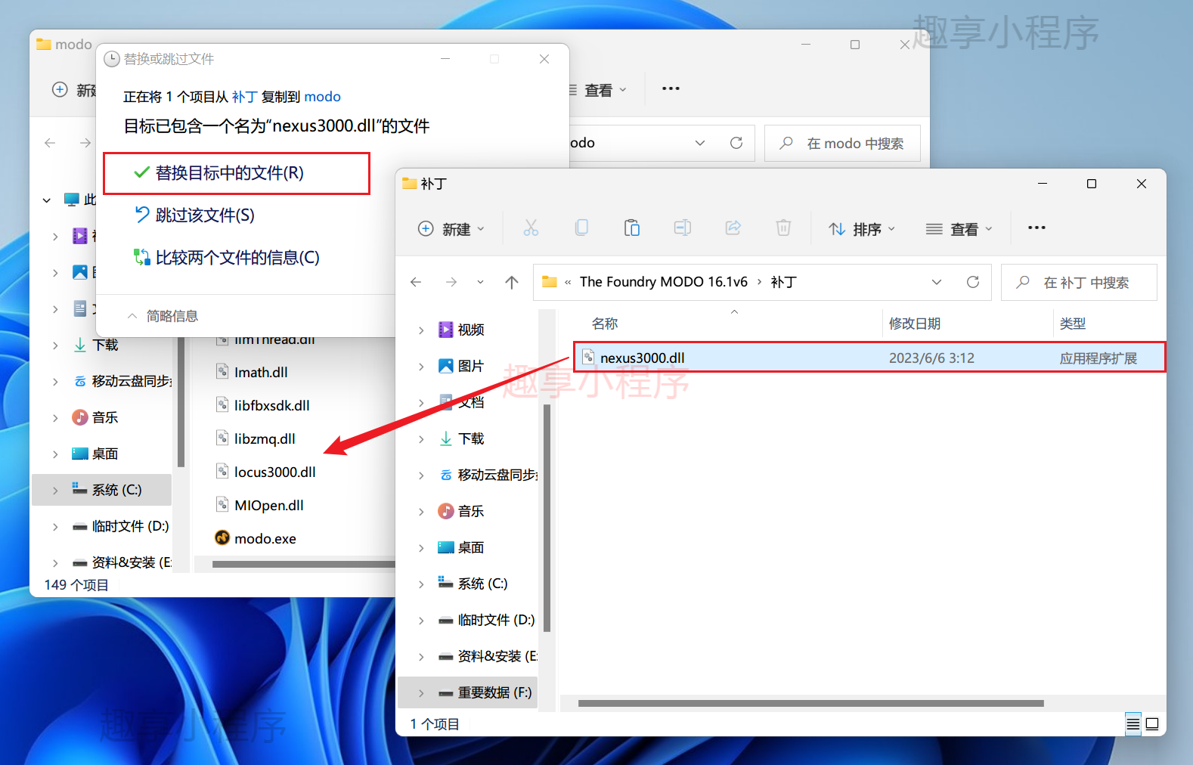Click Copy icon in 补丁 window toolbar
This screenshot has width=1193, height=765.
coord(581,228)
